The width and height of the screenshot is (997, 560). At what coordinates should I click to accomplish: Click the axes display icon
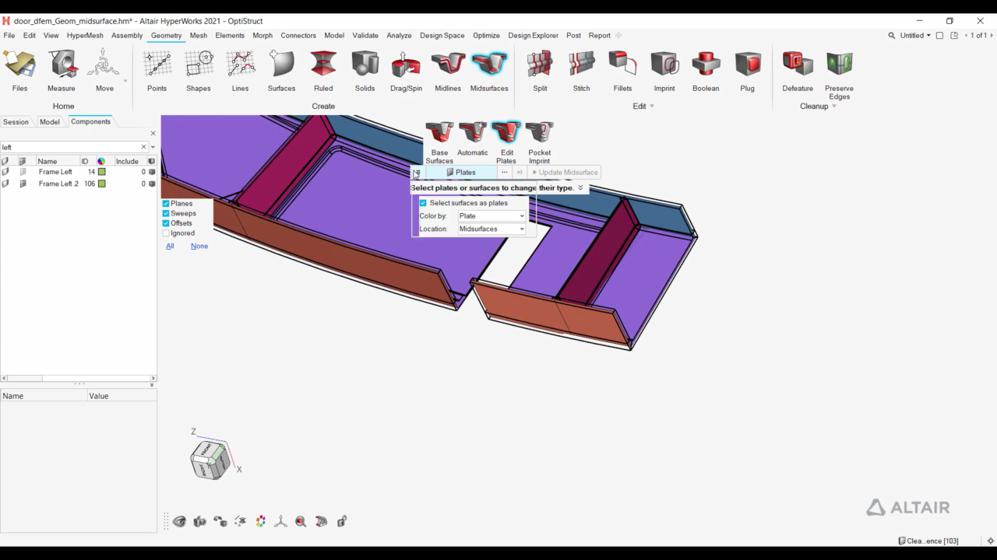pos(281,521)
